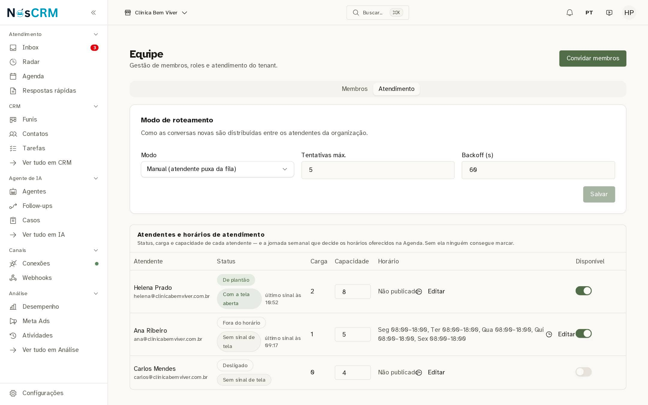Open Desempenho analytics
648x405 pixels.
tap(54, 307)
